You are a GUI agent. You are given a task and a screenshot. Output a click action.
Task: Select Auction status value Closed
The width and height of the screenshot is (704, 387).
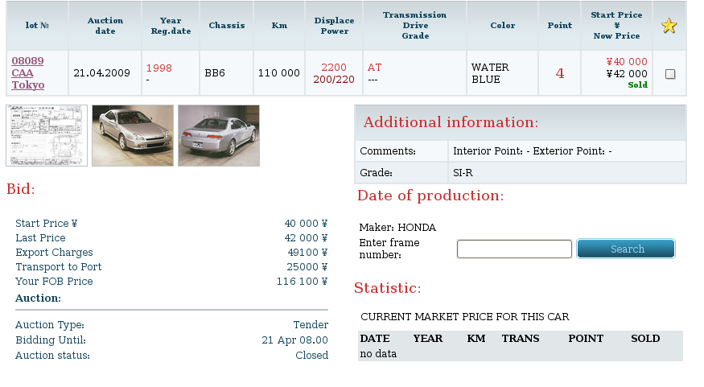(311, 355)
